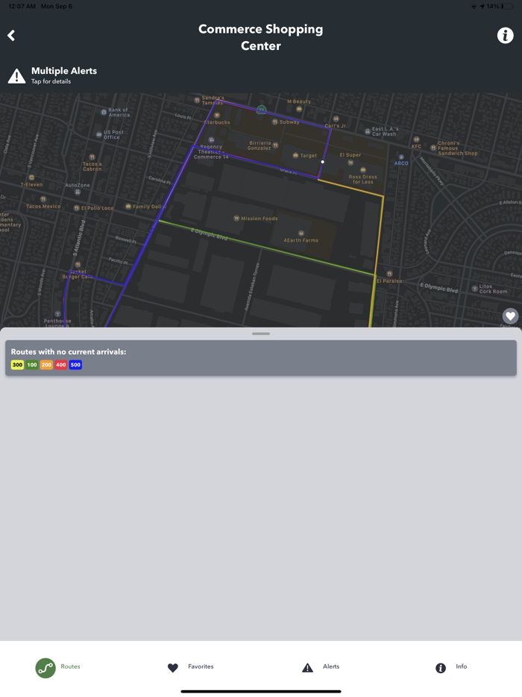Tap the 'Tap for details' alert text
Image resolution: width=522 pixels, height=697 pixels.
coord(51,81)
